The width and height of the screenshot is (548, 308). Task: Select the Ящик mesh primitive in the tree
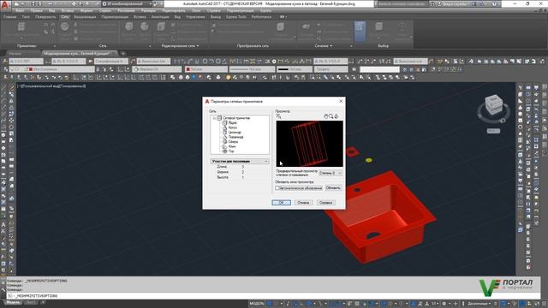(x=232, y=123)
